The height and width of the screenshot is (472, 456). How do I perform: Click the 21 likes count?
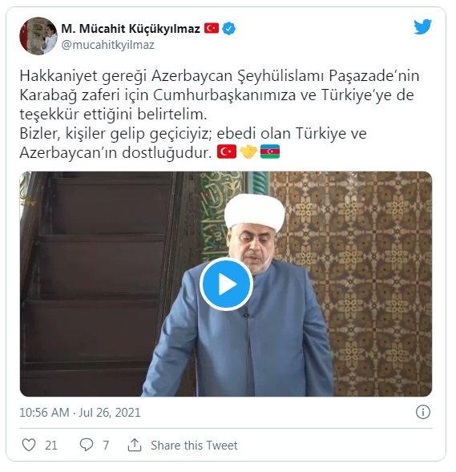coord(50,446)
